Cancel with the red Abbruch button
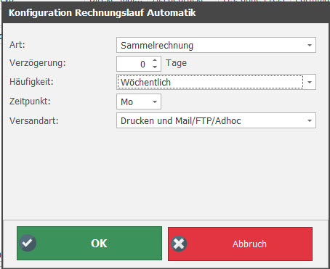This screenshot has width=330, height=269. click(240, 244)
